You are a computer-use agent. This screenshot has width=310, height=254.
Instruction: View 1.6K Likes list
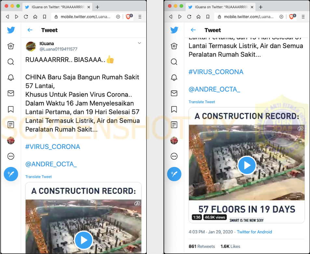[x=230, y=246]
